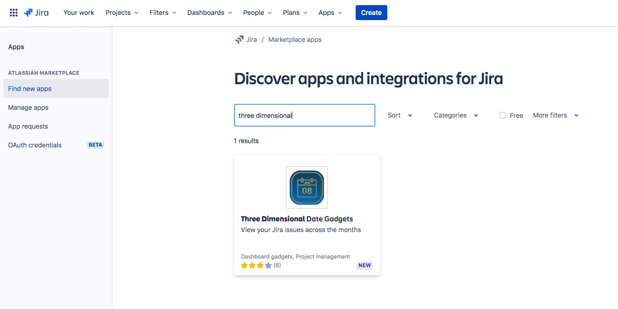This screenshot has height=309, width=618.
Task: Click the Marketplace apps breadcrumb link
Action: click(295, 40)
